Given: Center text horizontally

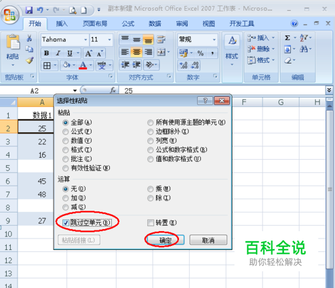Looking at the screenshot, I should click(137, 52).
